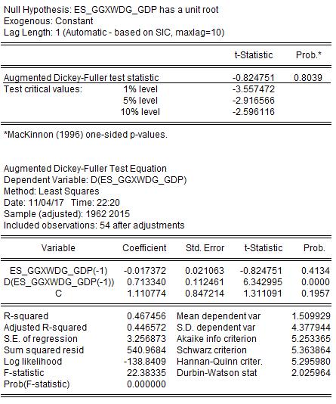Click the D(ES_GGXWDG_GDP(-1)) variable row label

tap(59, 282)
